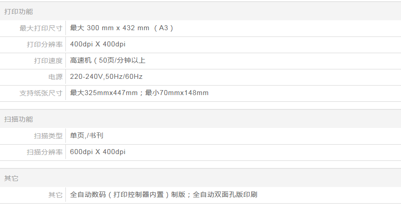
Task: Click the 打印功能 section header
Action: tap(18, 12)
